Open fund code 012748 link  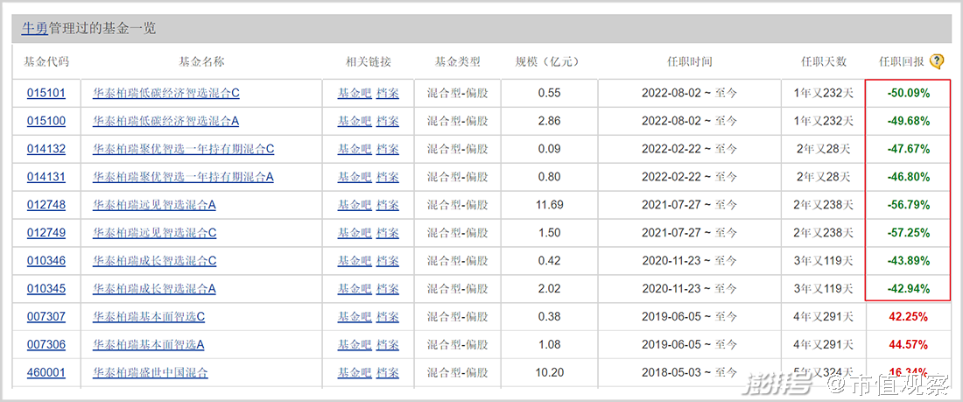click(x=46, y=205)
